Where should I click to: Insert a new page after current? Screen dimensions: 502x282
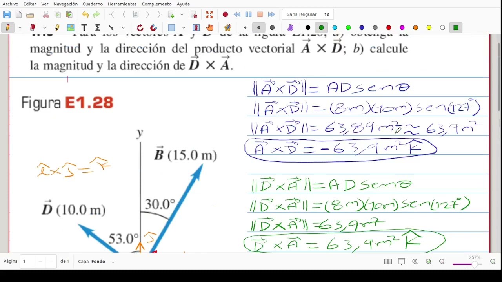tap(171, 14)
